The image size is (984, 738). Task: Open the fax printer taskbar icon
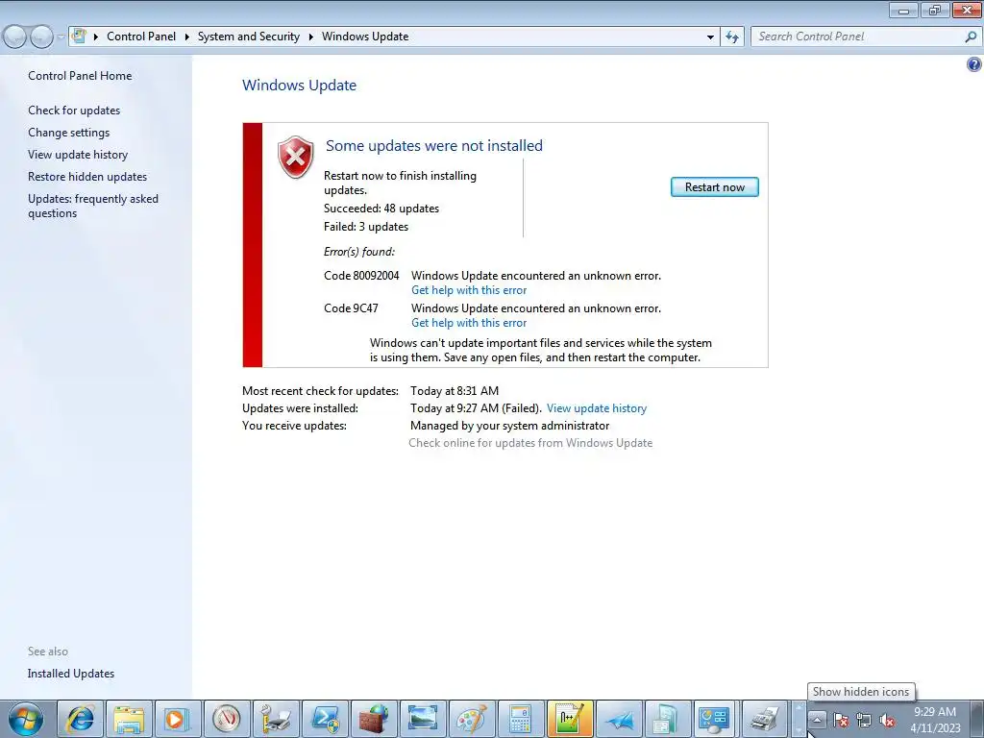click(x=764, y=719)
